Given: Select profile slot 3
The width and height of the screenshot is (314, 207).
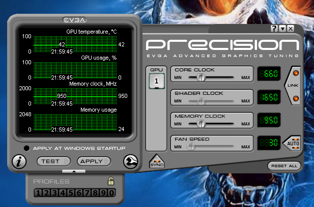Looking at the screenshot, I should (54, 193).
